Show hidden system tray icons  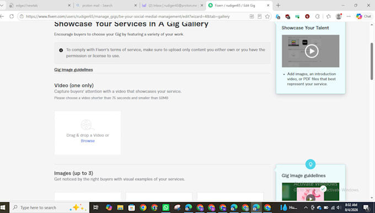point(306,207)
